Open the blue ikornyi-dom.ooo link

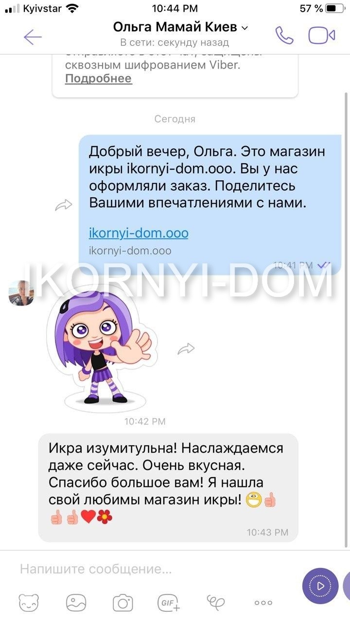[x=139, y=233]
